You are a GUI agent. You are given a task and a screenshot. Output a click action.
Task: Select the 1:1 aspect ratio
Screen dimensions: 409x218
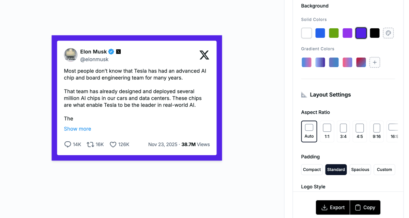tap(327, 131)
